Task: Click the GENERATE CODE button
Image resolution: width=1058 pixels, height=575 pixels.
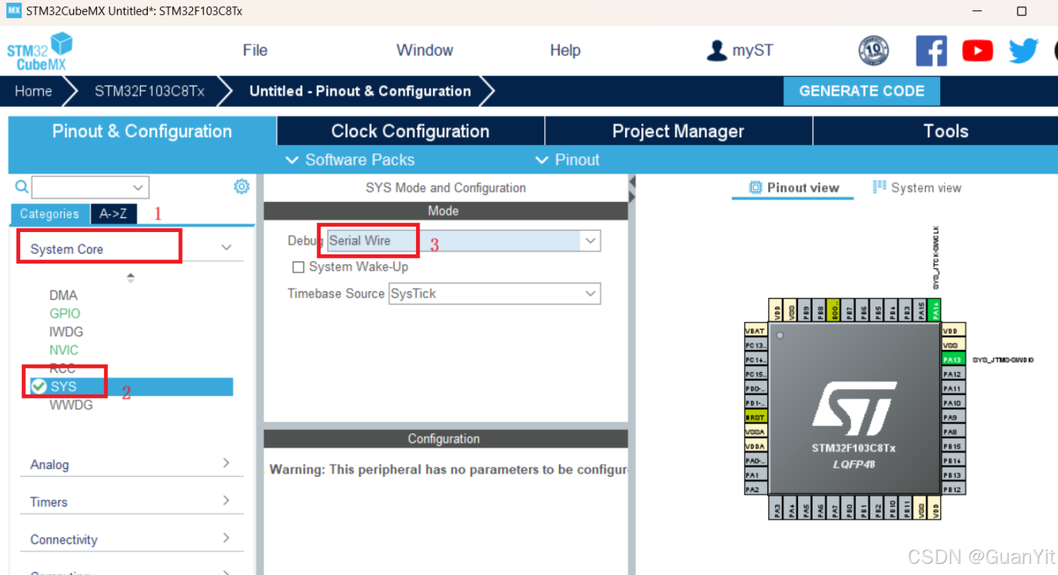Action: pyautogui.click(x=861, y=91)
